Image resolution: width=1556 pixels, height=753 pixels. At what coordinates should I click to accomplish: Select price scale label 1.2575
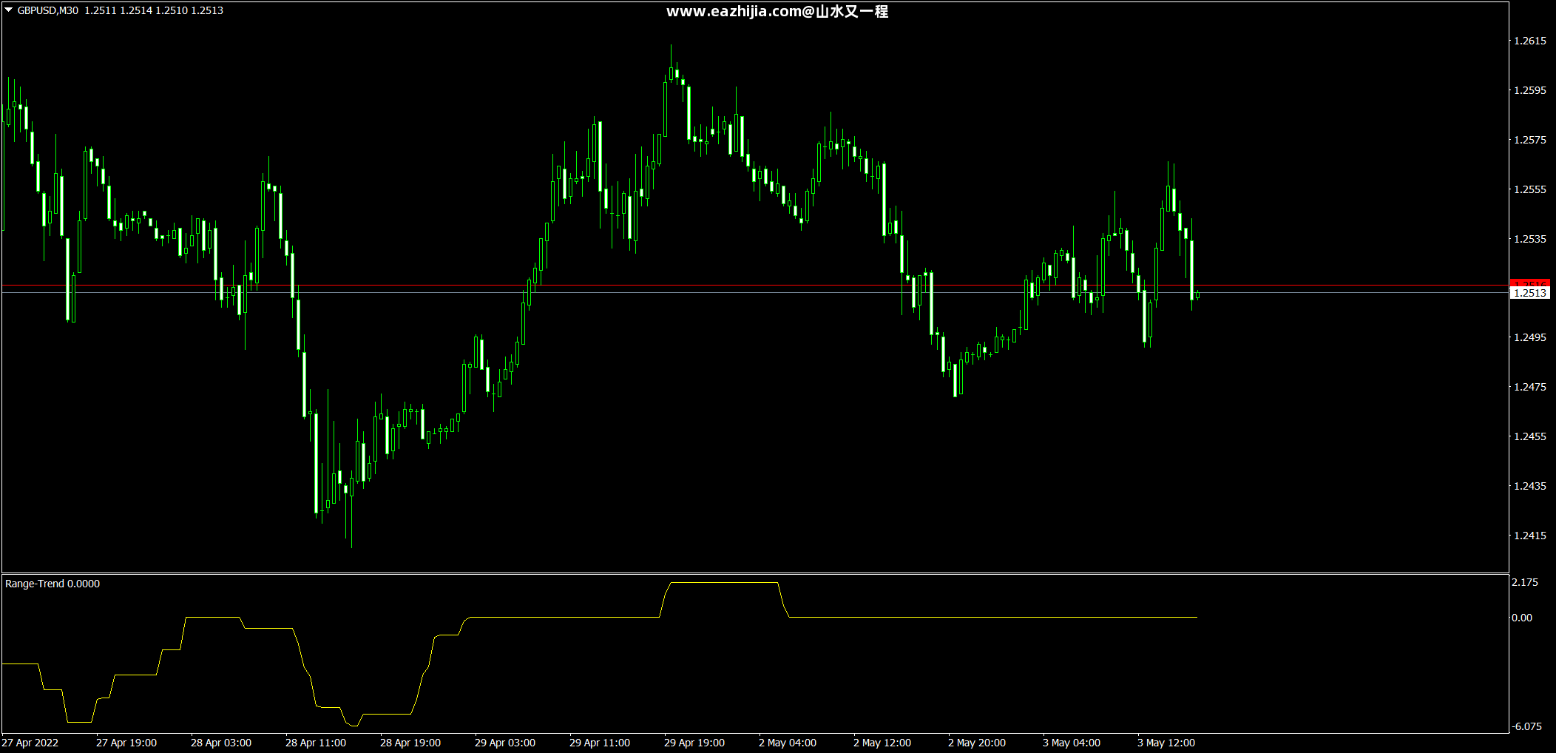pos(1530,140)
